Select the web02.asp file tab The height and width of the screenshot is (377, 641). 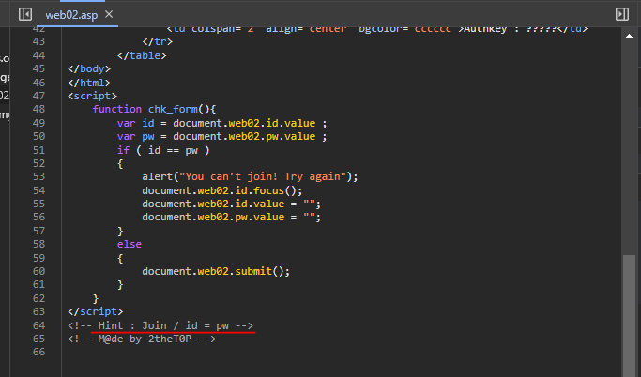click(71, 15)
